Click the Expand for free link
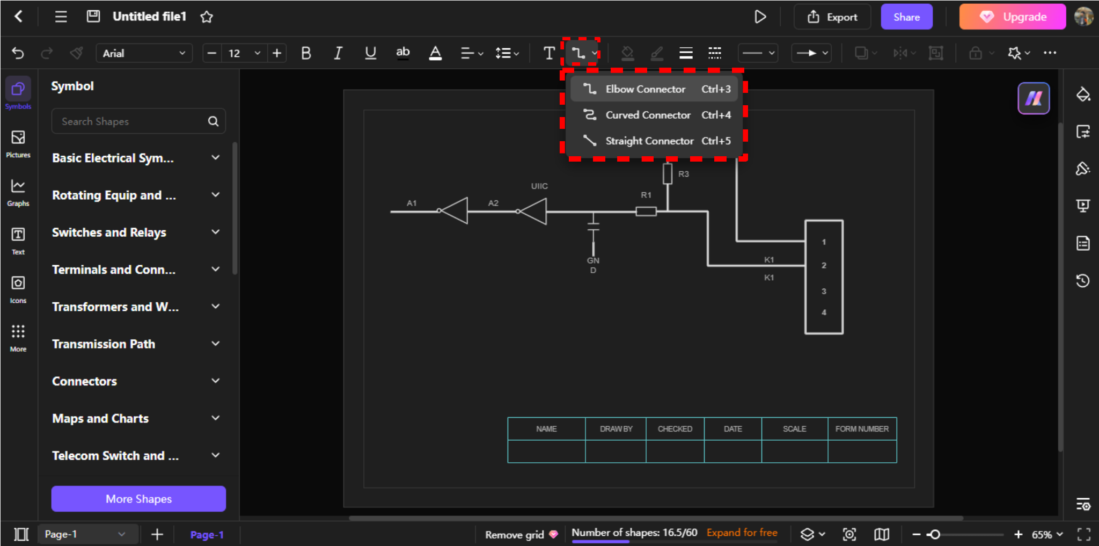Viewport: 1099px width, 546px height. 742,533
